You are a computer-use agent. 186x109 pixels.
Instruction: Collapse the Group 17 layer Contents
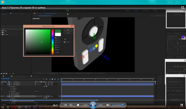click(x=10, y=86)
